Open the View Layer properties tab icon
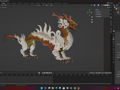This screenshot has width=120, height=90. pyautogui.click(x=113, y=41)
